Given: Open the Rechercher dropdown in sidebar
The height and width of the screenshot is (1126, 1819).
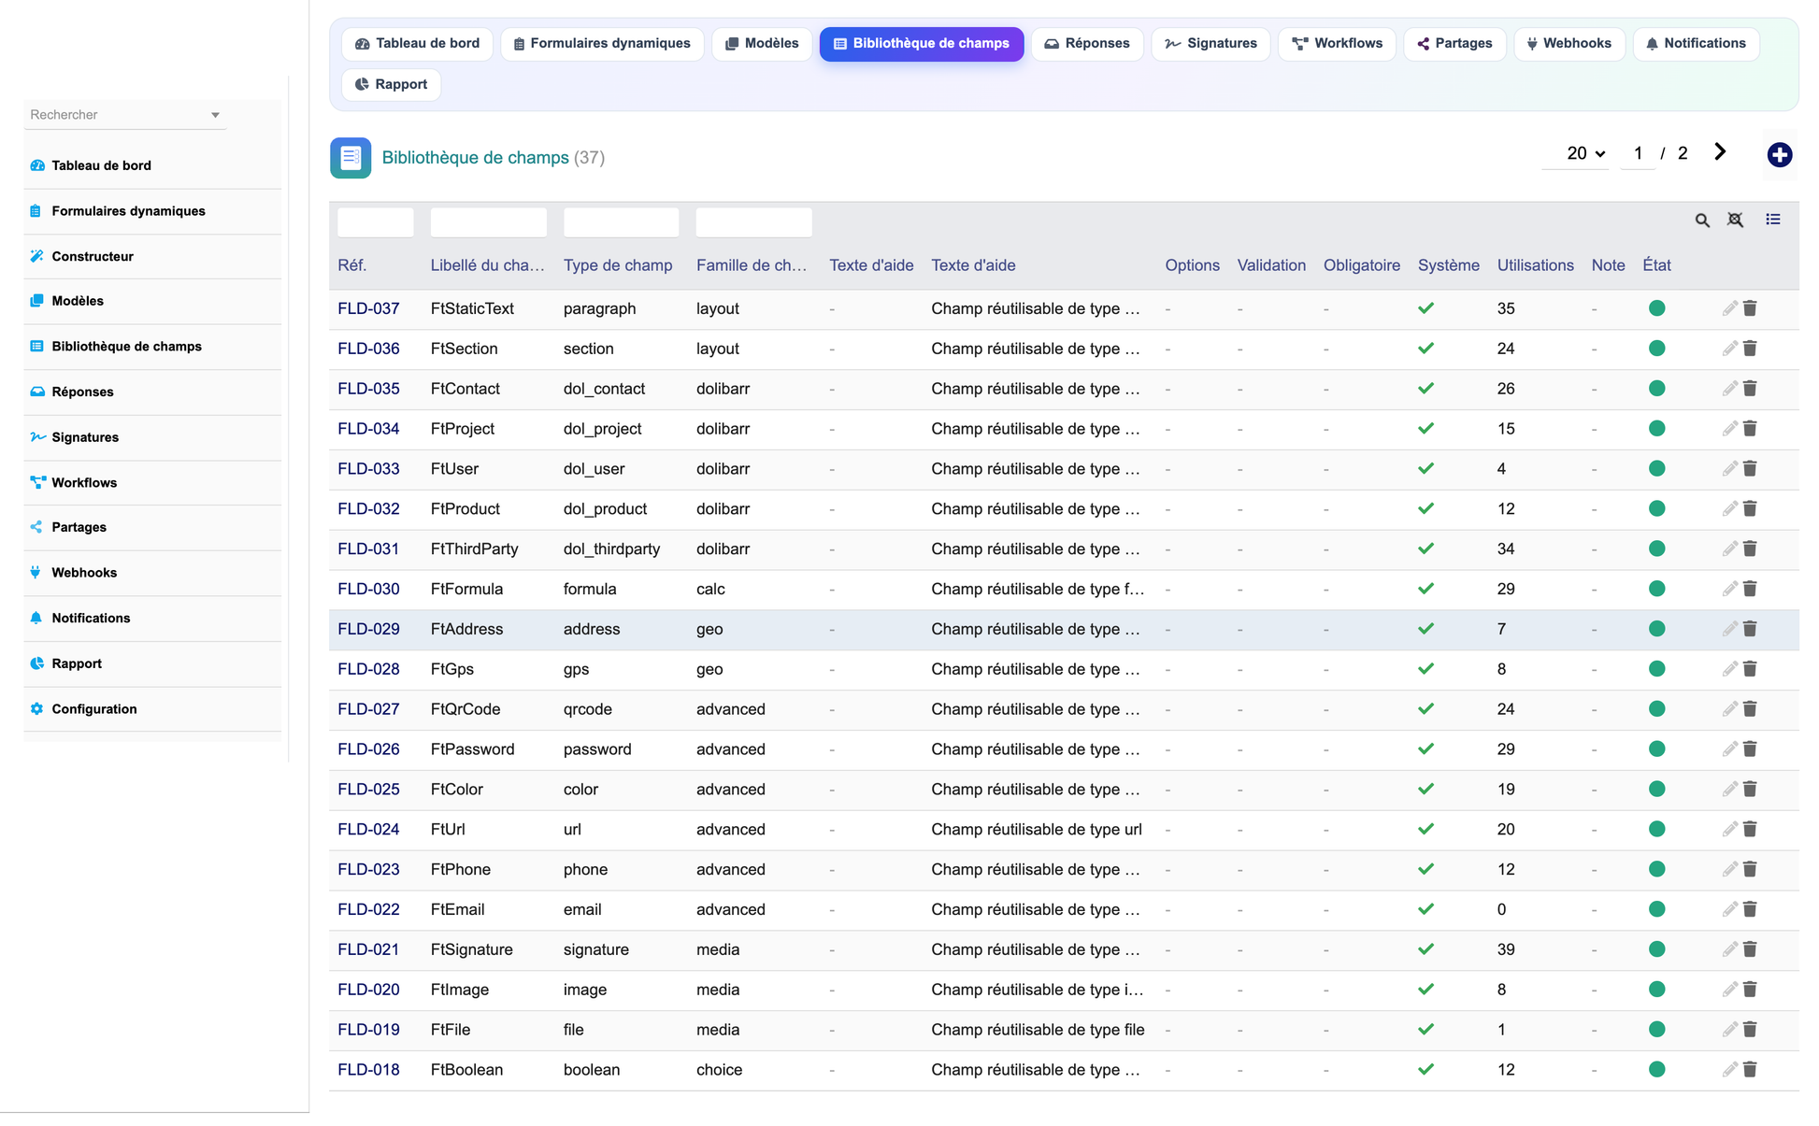Looking at the screenshot, I should pos(124,115).
